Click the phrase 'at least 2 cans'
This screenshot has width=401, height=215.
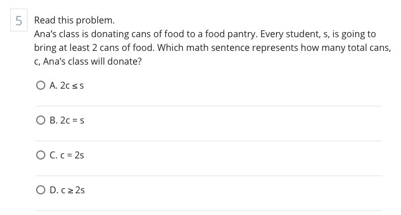click(x=88, y=48)
